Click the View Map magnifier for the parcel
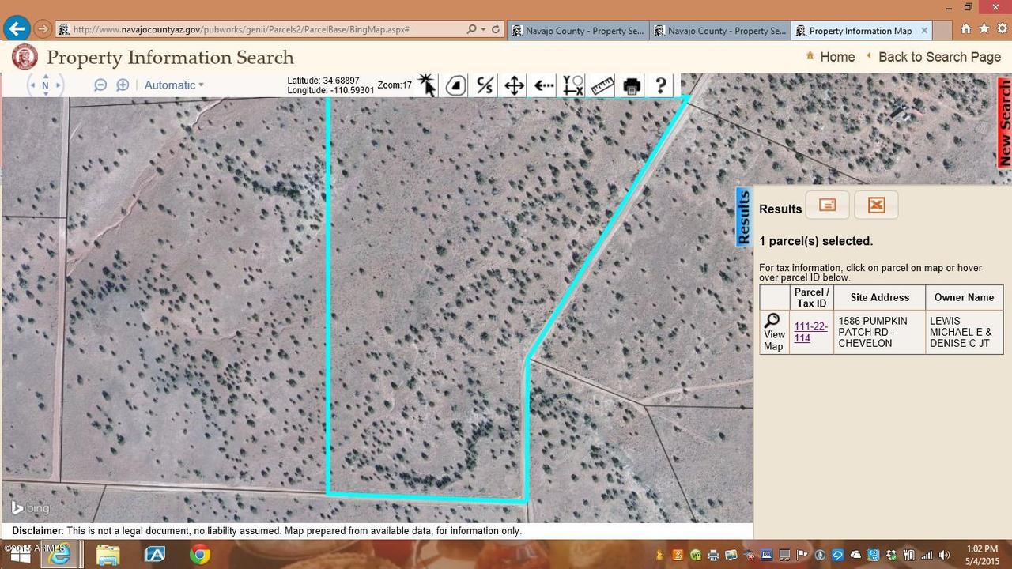 (772, 322)
